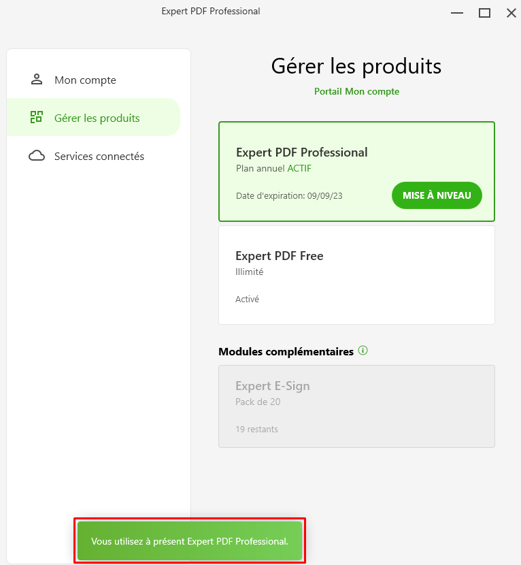Image resolution: width=521 pixels, height=565 pixels.
Task: Open the Portail Mon compte link
Action: [356, 91]
